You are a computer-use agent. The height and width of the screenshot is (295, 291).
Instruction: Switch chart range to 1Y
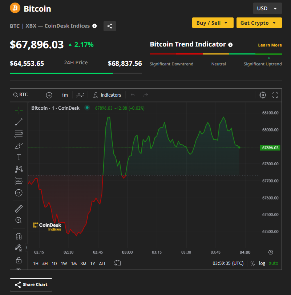point(93,264)
